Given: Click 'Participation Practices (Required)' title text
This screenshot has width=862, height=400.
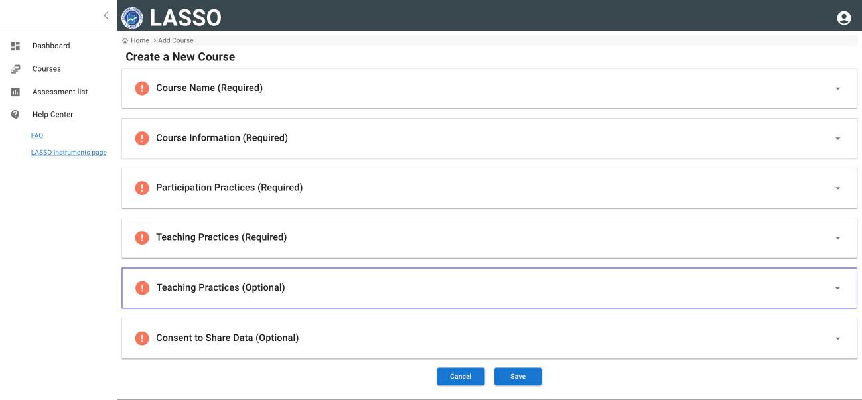Looking at the screenshot, I should [x=229, y=188].
